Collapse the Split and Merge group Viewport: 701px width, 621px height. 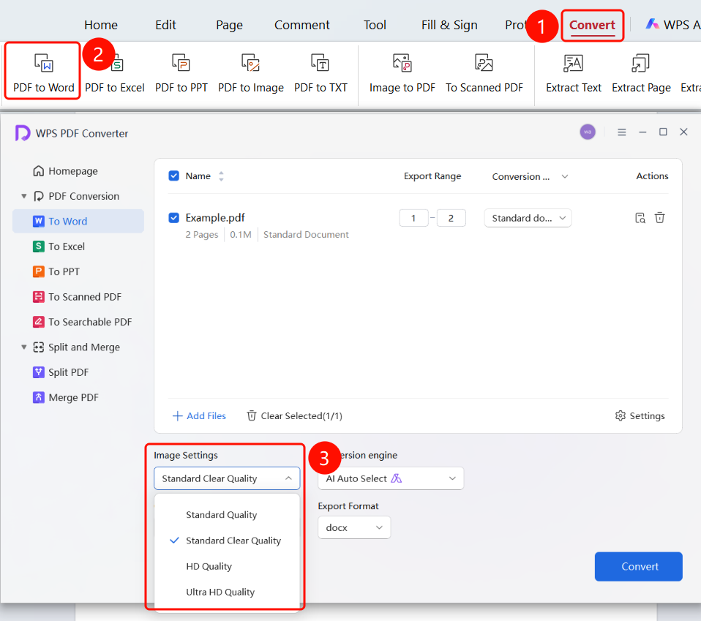pyautogui.click(x=24, y=347)
